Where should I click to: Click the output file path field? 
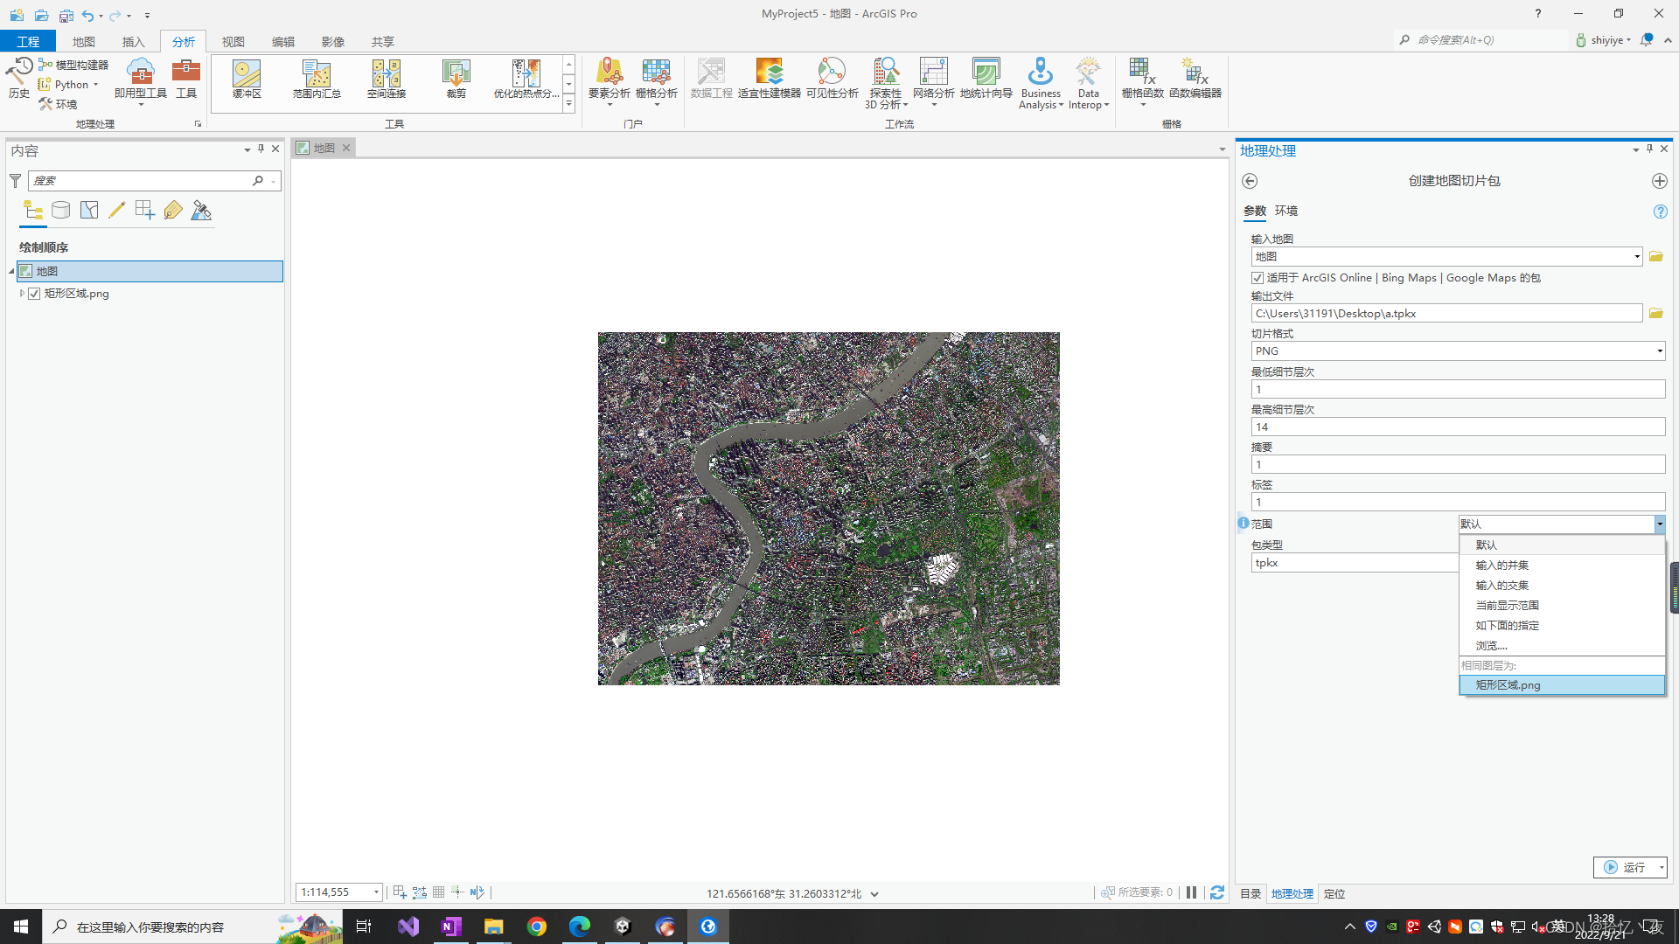click(x=1443, y=313)
